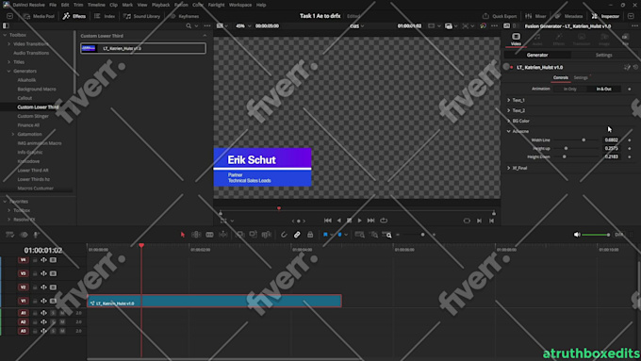Image resolution: width=641 pixels, height=361 pixels.
Task: Click the effects library search icon
Action: pos(189,25)
